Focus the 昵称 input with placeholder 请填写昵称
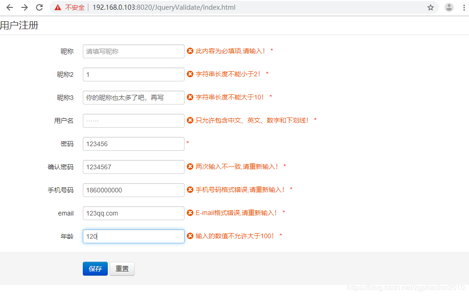469x296 pixels. [x=133, y=51]
